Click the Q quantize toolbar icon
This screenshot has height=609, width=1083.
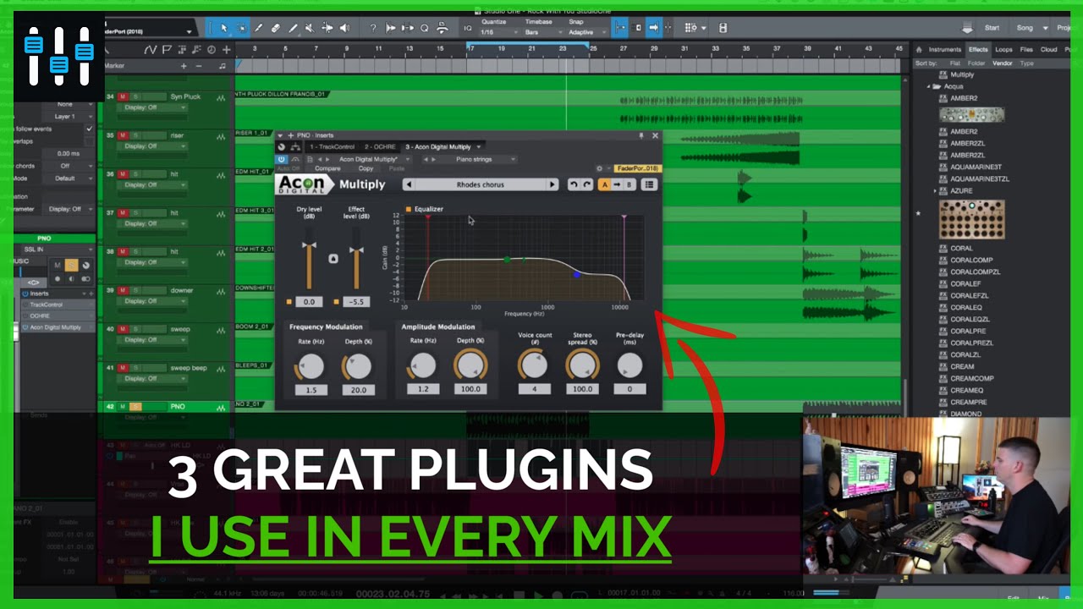click(424, 28)
